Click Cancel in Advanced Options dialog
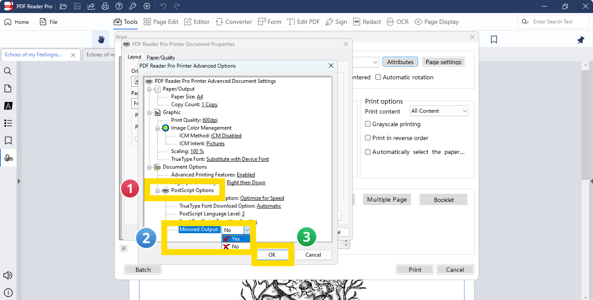This screenshot has height=300, width=593. [313, 255]
